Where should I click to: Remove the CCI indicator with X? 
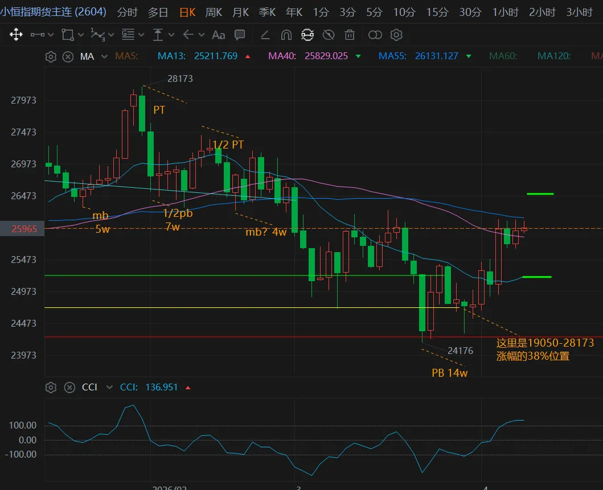(x=69, y=388)
